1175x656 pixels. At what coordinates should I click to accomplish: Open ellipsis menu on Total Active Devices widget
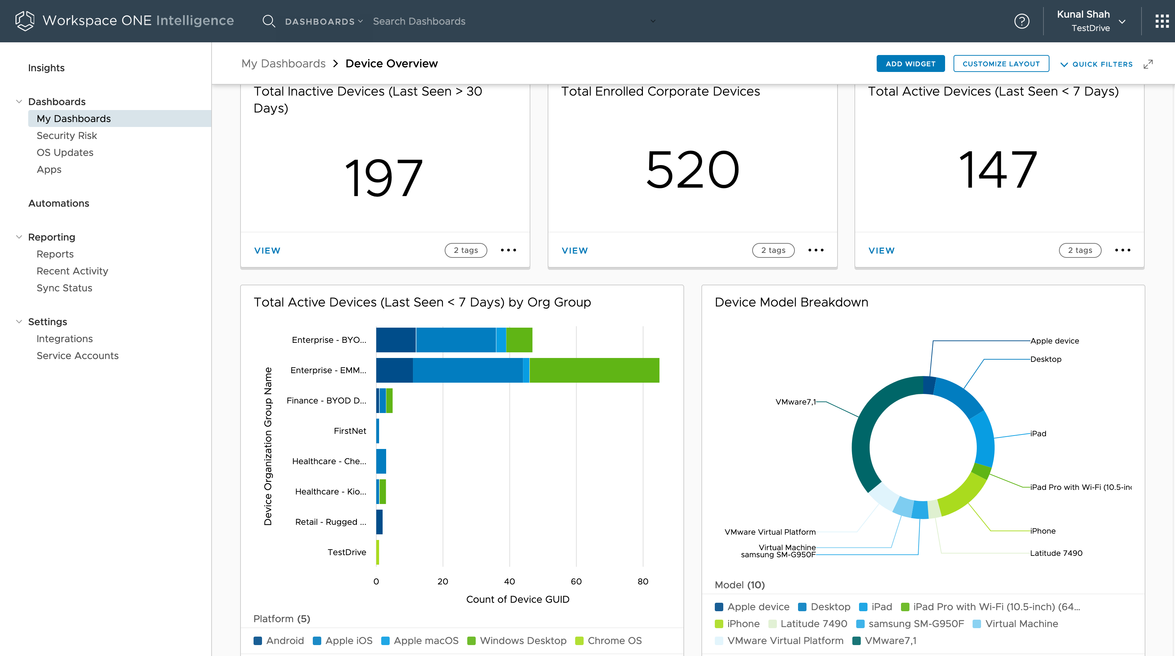1123,250
